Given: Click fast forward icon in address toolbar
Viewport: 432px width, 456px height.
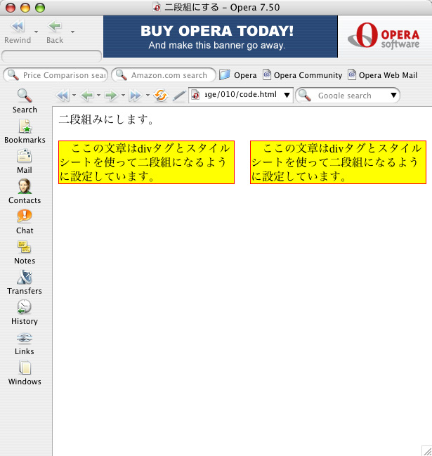Looking at the screenshot, I should [x=136, y=95].
